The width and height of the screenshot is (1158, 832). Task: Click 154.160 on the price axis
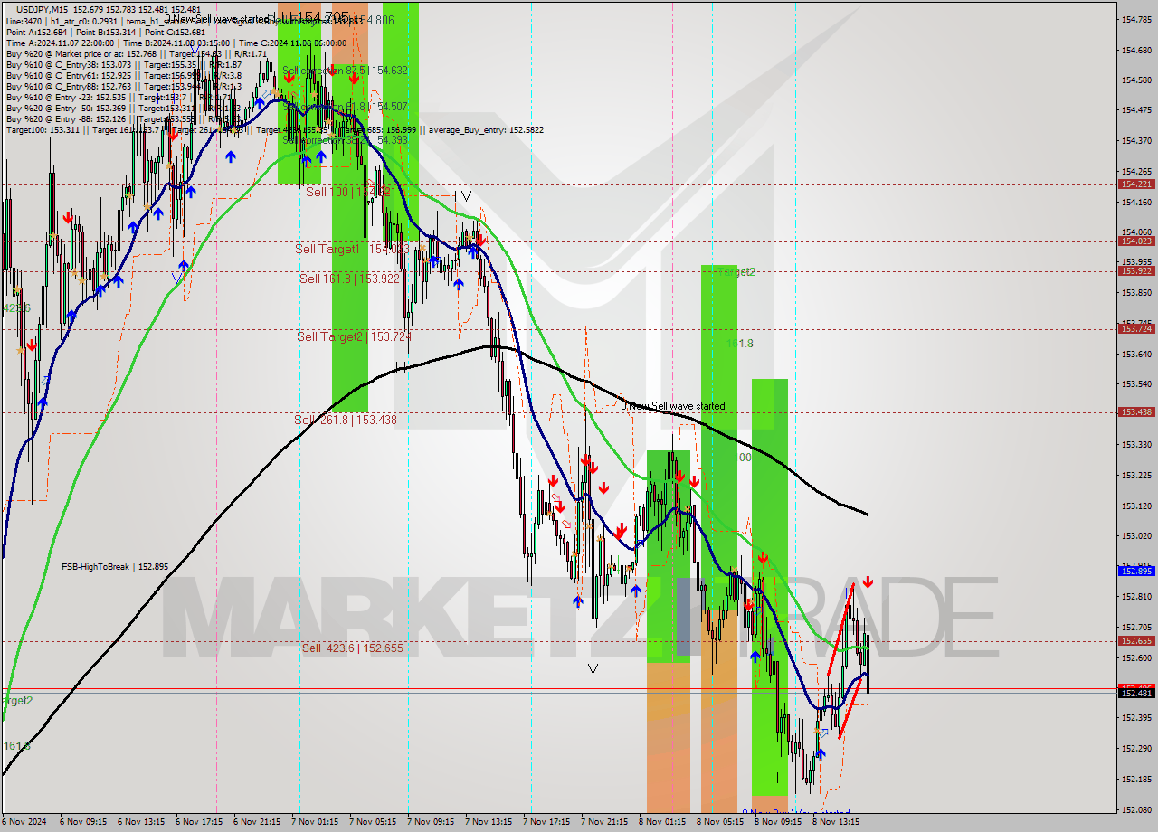(x=1136, y=202)
